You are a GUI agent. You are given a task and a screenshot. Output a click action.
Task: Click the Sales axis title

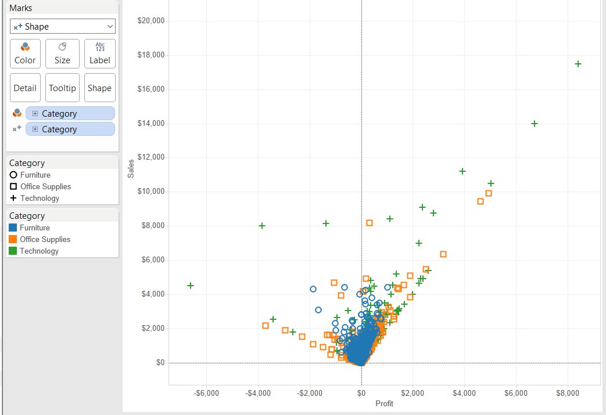131,169
